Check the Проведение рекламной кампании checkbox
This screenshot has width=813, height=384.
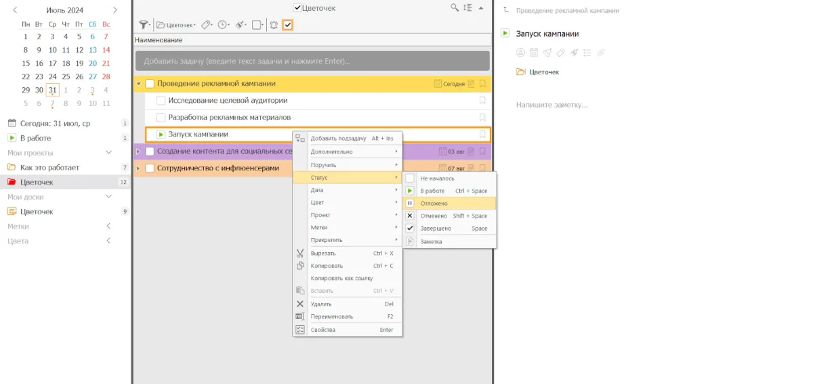click(150, 84)
